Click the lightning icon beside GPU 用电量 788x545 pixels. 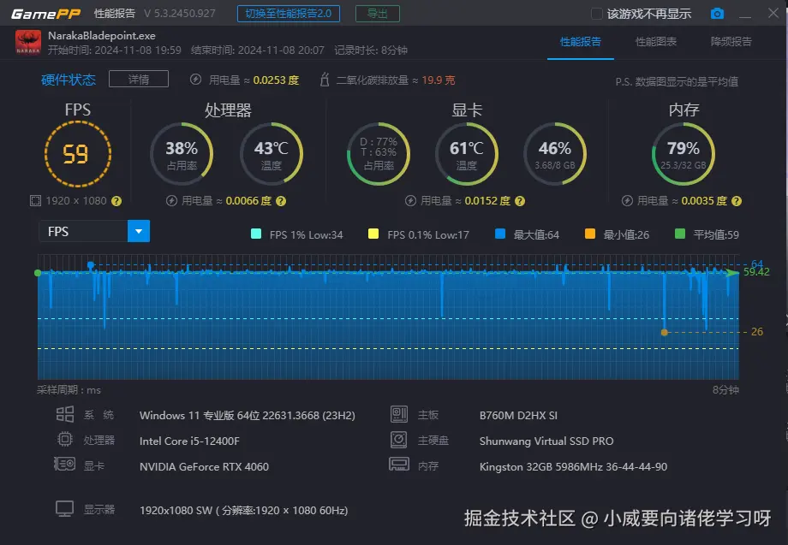pyautogui.click(x=410, y=201)
